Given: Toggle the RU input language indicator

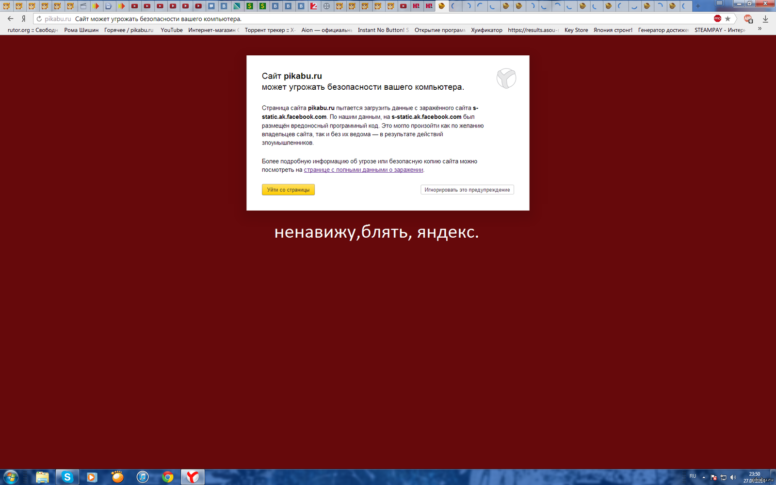Looking at the screenshot, I should coord(693,476).
